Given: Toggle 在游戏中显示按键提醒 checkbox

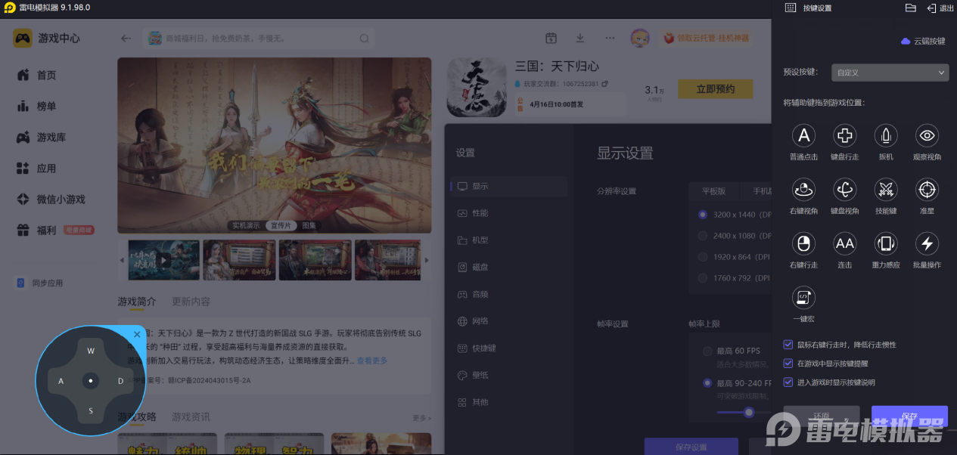Looking at the screenshot, I should [788, 364].
